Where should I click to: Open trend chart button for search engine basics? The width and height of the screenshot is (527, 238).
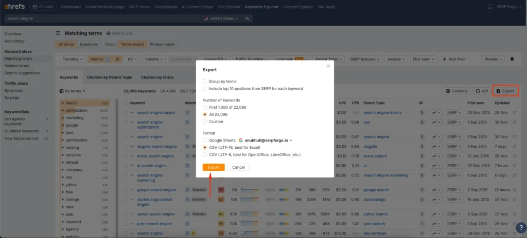(x=436, y=113)
